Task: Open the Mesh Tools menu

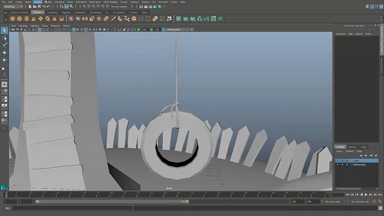Action: pos(95,2)
